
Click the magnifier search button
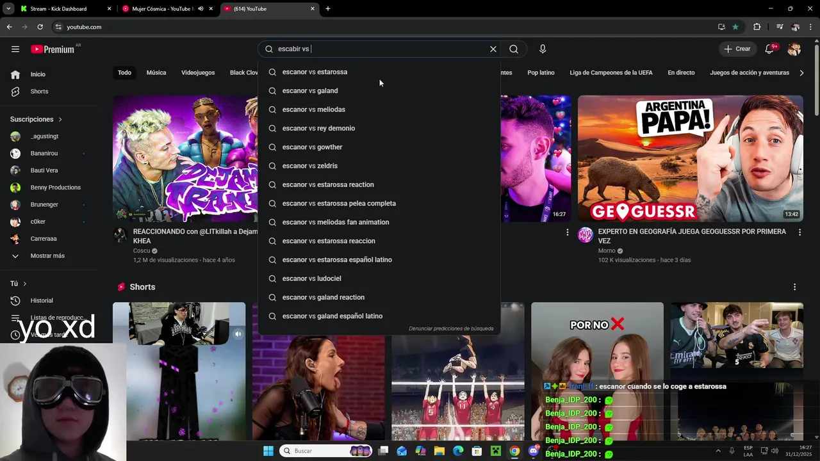pyautogui.click(x=514, y=49)
